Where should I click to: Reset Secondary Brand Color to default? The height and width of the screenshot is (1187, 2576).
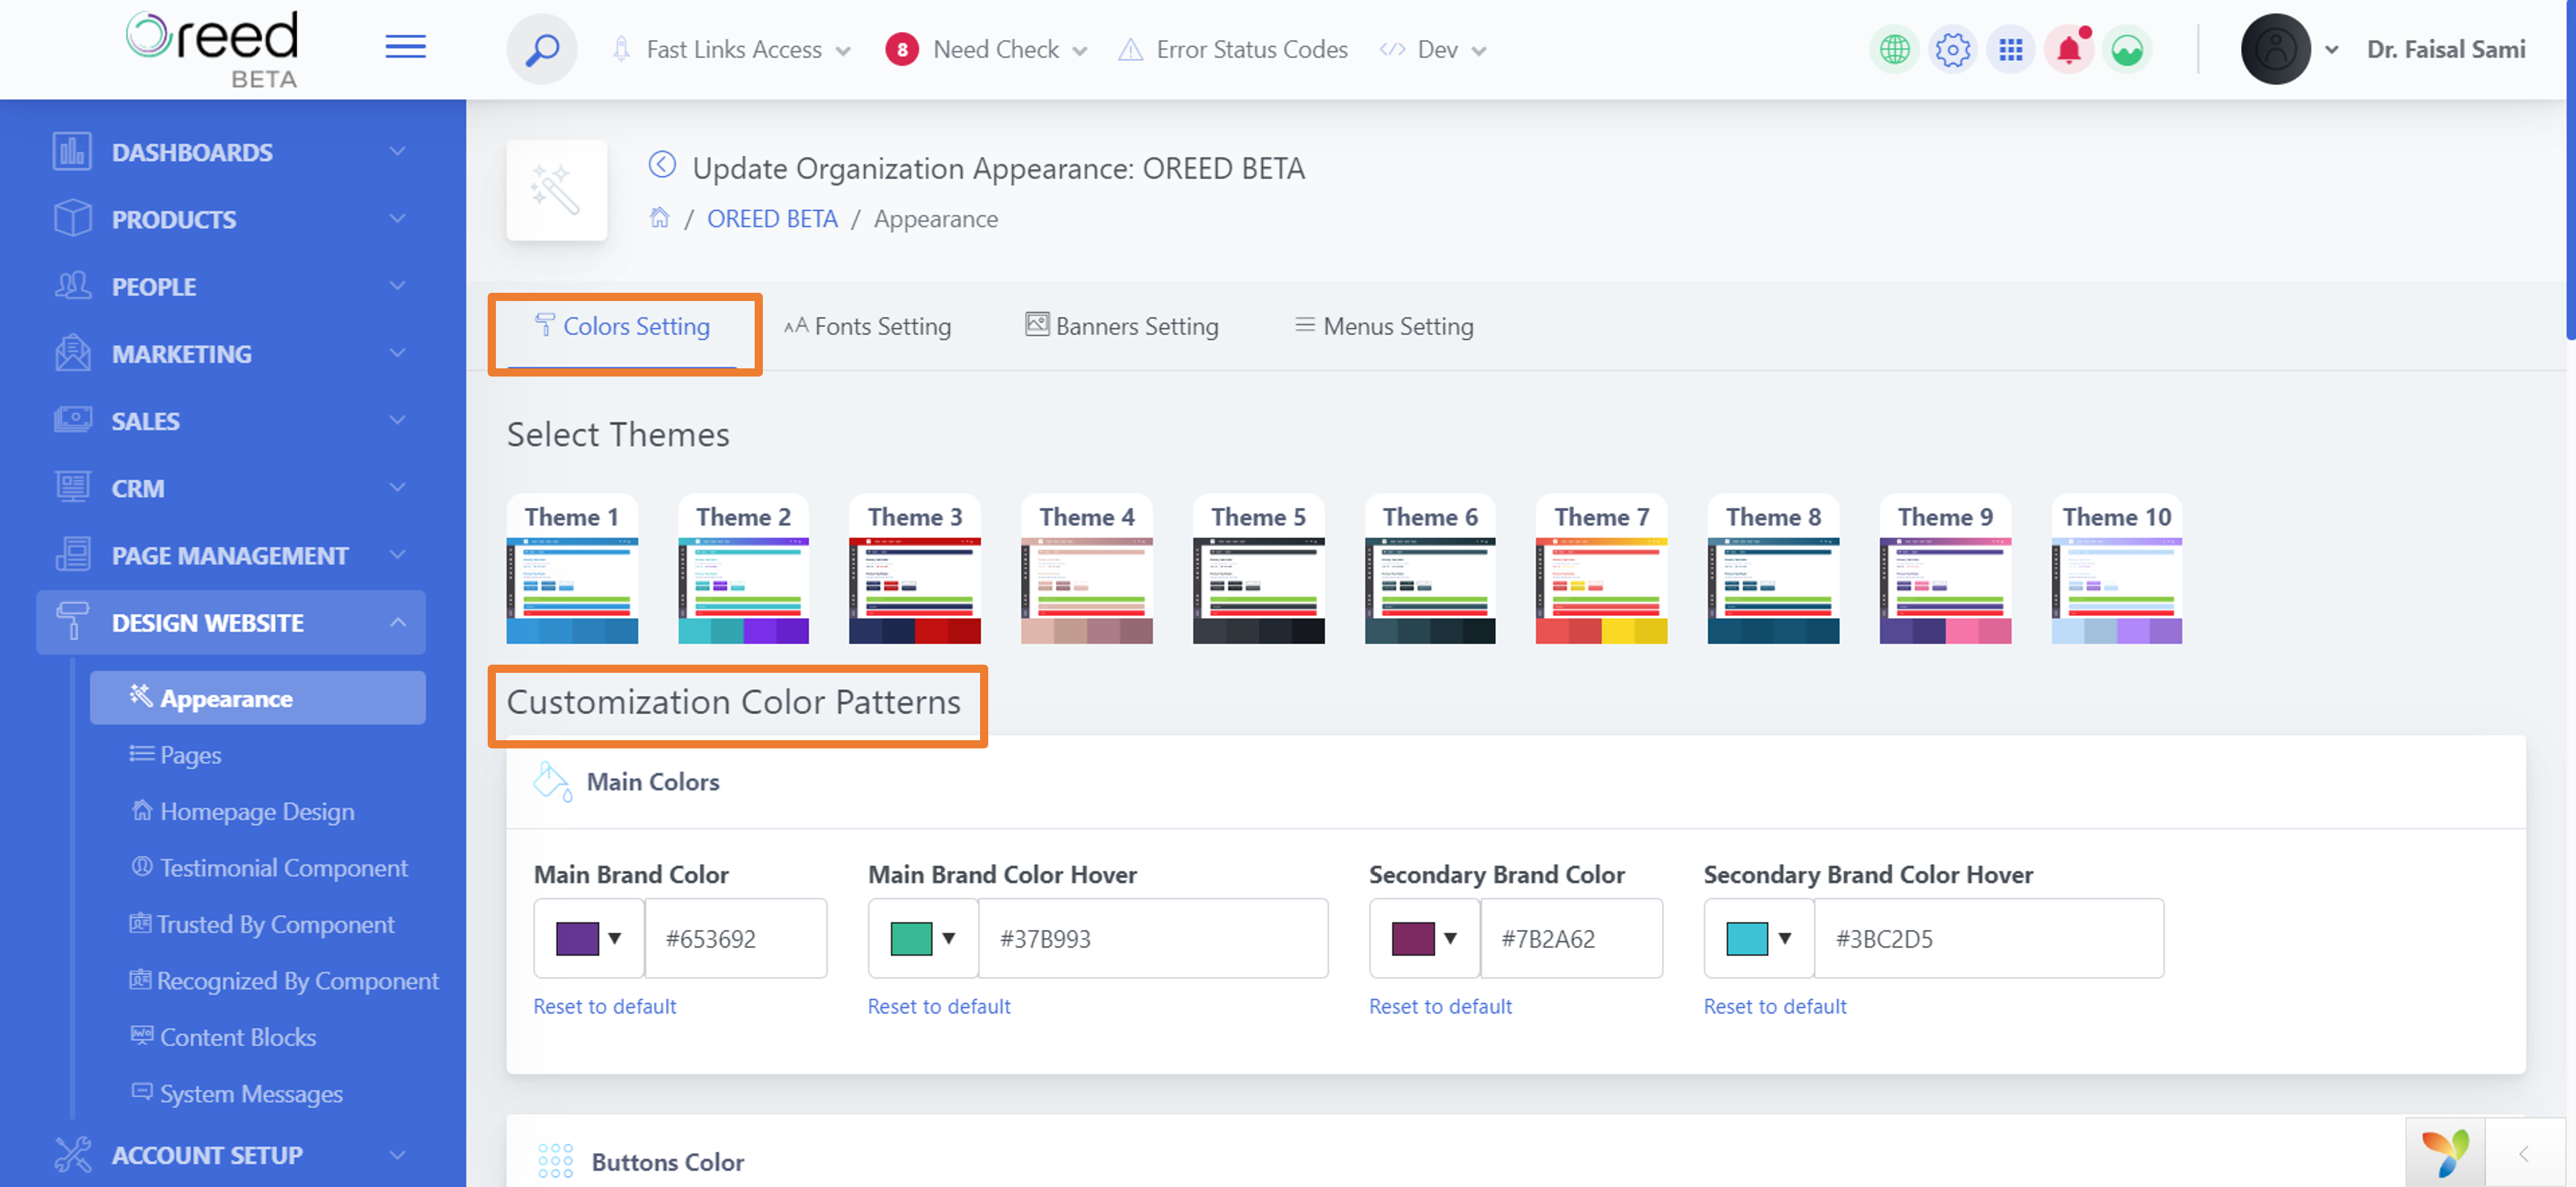(x=1440, y=1006)
